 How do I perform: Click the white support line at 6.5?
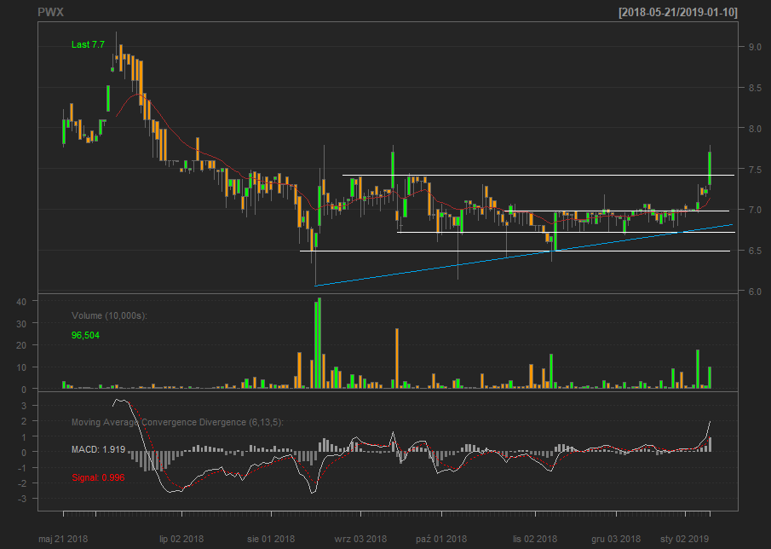515,251
